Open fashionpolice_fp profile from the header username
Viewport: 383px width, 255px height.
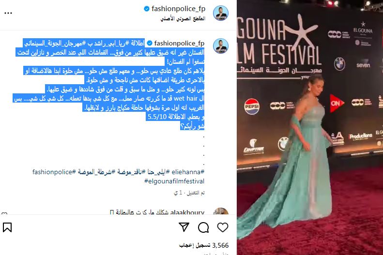(178, 9)
